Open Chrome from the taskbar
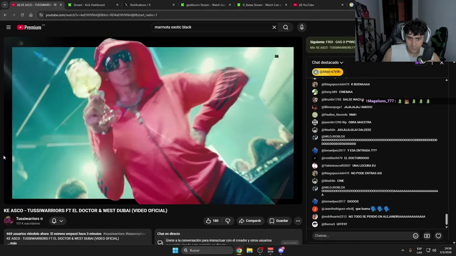456x256 pixels. (x=239, y=250)
